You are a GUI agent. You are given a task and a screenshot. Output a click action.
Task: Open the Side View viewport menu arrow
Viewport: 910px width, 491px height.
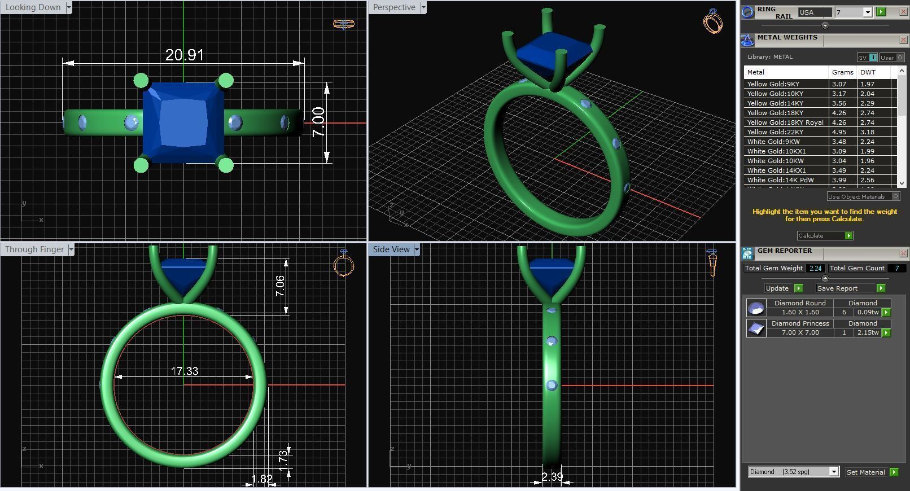click(417, 249)
